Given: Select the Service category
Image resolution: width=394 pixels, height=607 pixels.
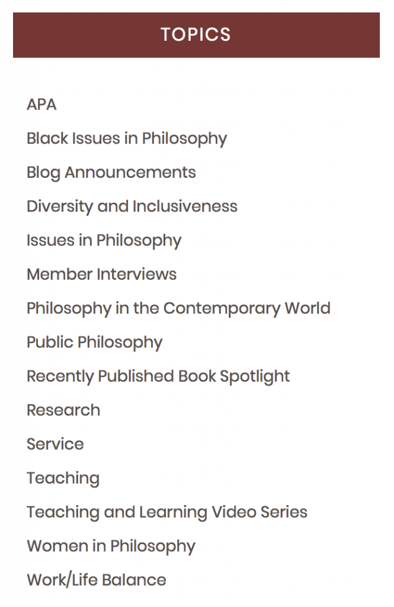Looking at the screenshot, I should pyautogui.click(x=55, y=443).
